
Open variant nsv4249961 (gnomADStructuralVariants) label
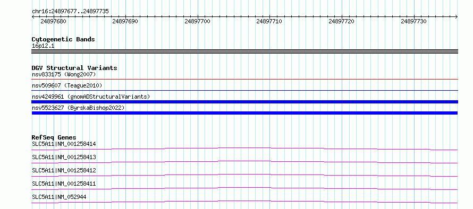[x=91, y=97]
